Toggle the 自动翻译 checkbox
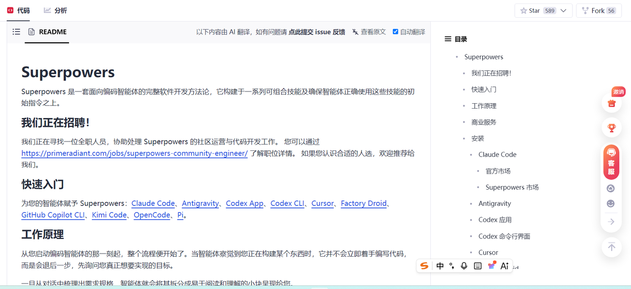Viewport: 631px width, 289px height. click(x=395, y=31)
